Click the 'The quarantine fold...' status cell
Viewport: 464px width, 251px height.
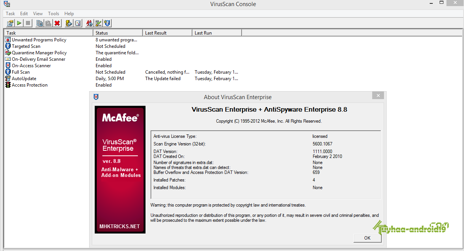(x=117, y=53)
